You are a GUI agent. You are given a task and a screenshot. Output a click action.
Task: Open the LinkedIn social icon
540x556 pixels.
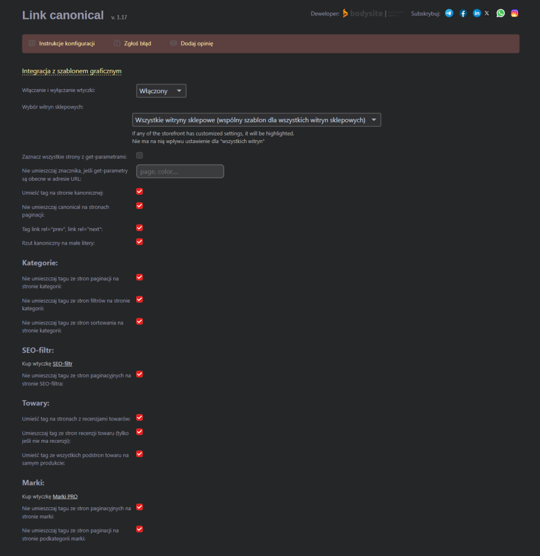(477, 13)
